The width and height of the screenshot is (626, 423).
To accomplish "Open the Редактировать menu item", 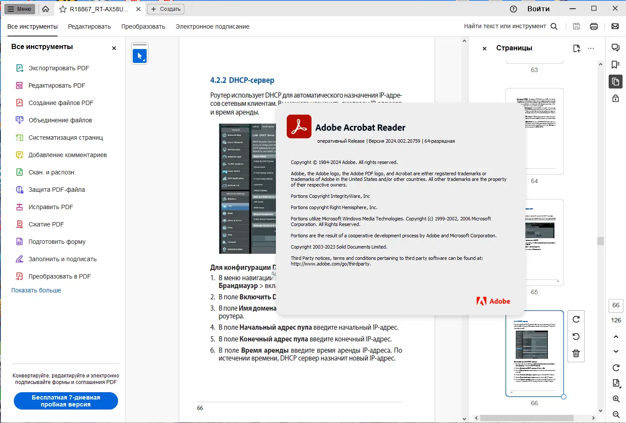I will point(89,26).
